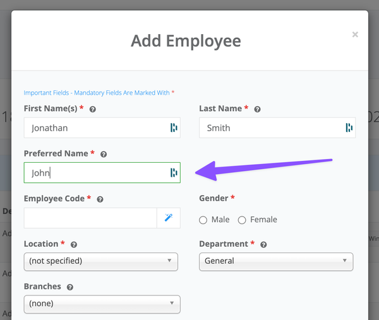Focus the First Name field containing Jonathan

pyautogui.click(x=95, y=127)
